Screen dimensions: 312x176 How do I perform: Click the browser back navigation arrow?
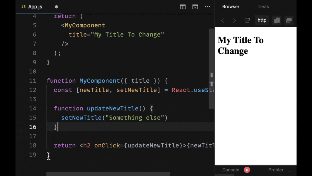tap(222, 20)
